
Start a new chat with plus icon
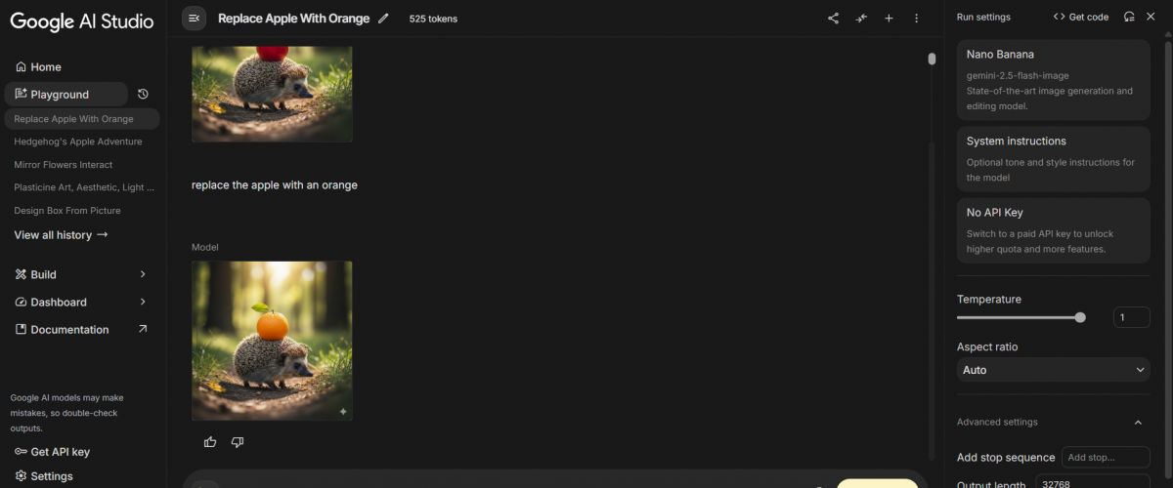tap(889, 18)
